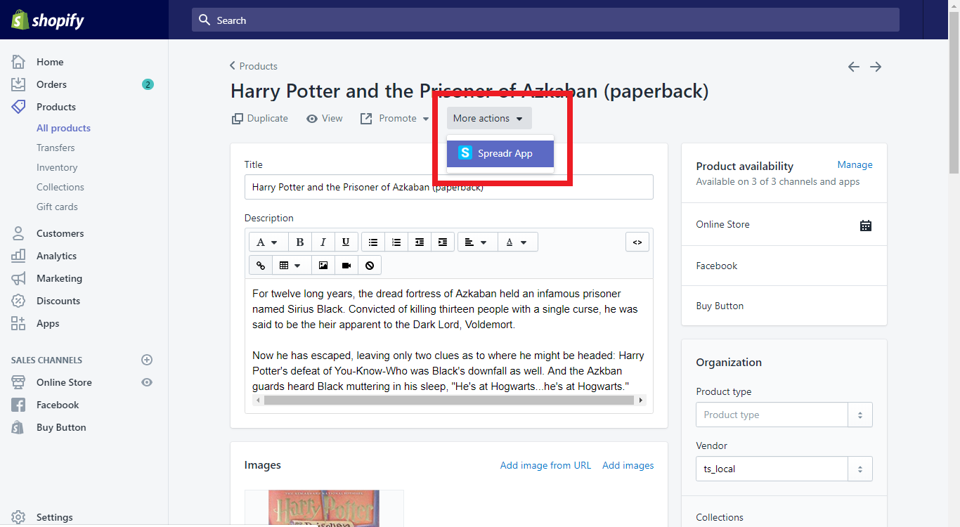Click the outdent icon

click(x=420, y=242)
